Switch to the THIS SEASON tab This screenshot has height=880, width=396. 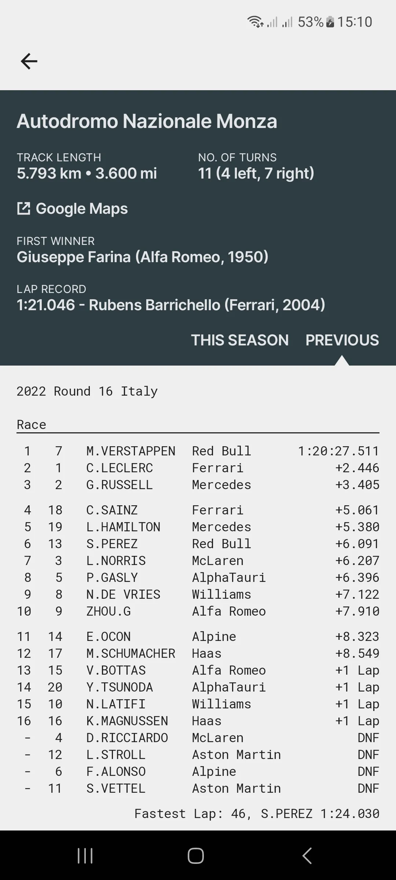240,340
